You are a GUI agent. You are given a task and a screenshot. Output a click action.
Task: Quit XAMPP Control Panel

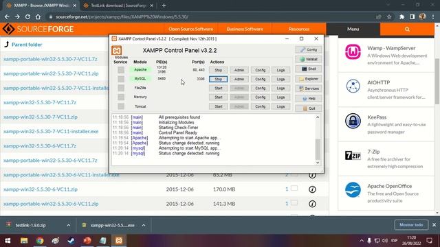(x=309, y=108)
